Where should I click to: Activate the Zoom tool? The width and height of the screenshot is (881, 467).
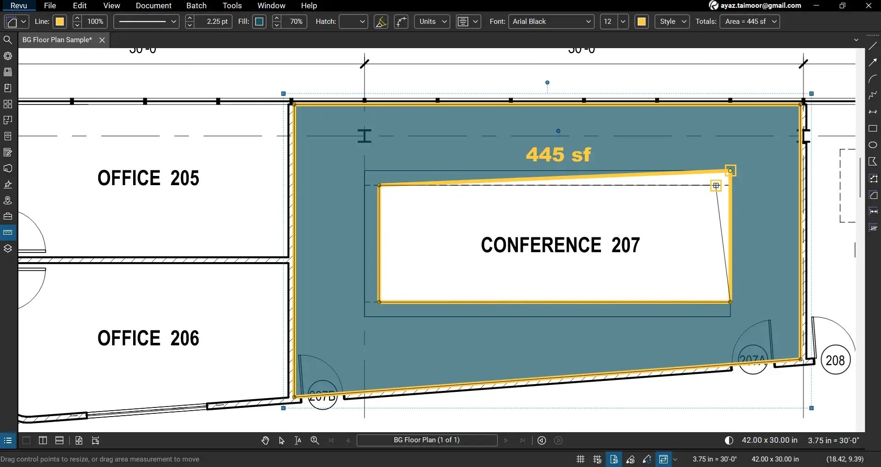(314, 440)
